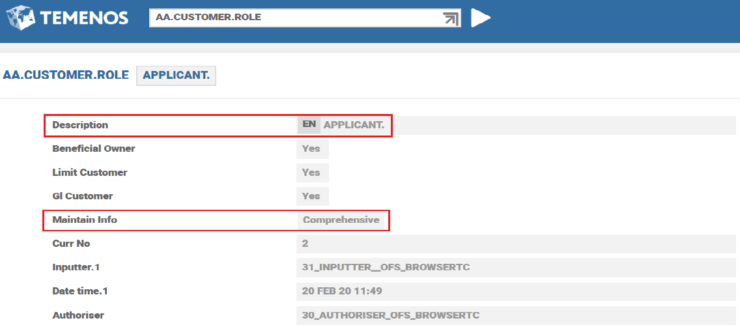
Task: Click the Description field label
Action: (80, 125)
